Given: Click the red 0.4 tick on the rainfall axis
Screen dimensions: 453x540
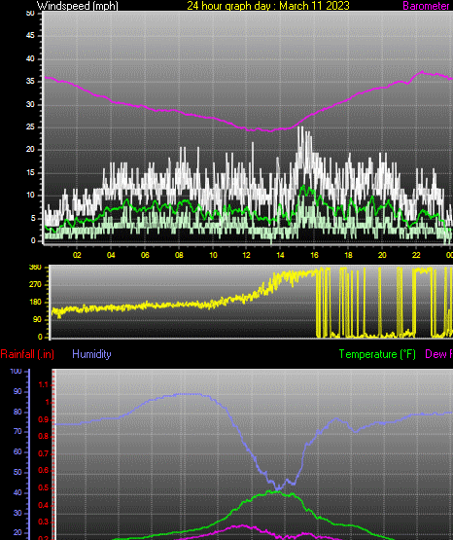Looking at the screenshot, I should tap(44, 505).
